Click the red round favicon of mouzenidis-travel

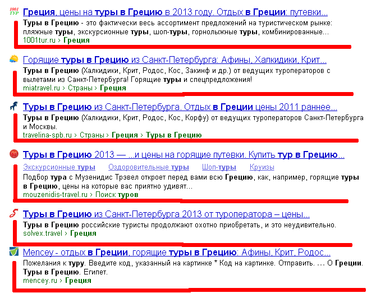click(x=14, y=154)
